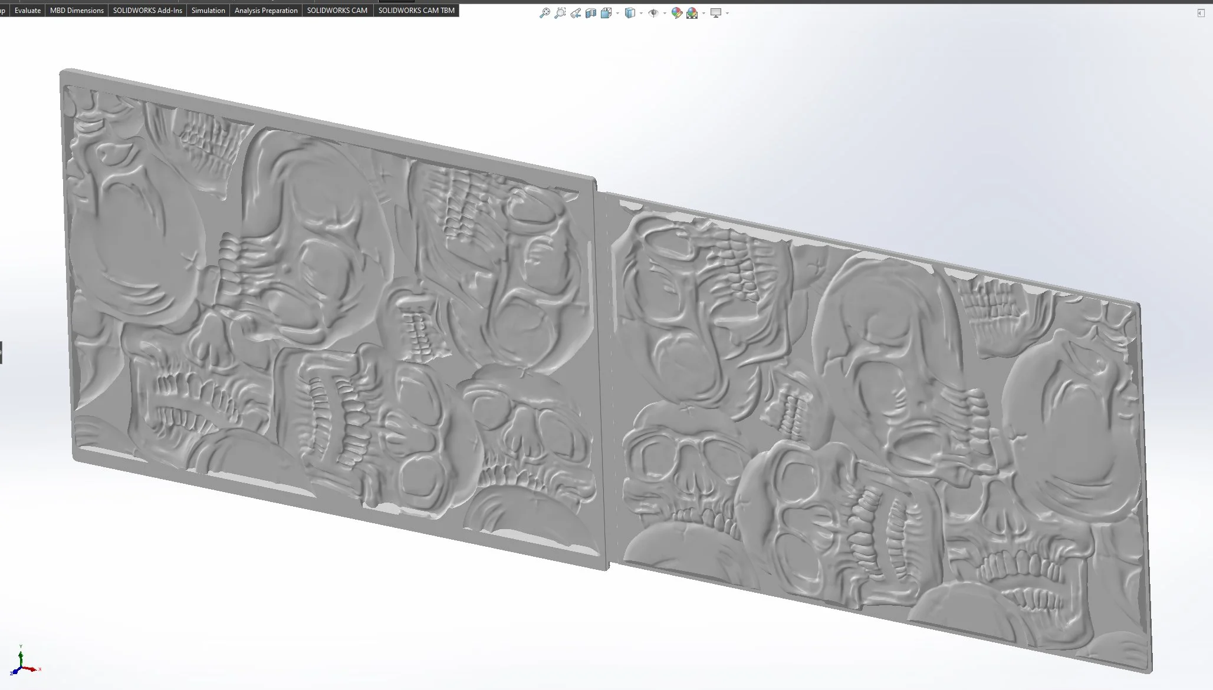Open the View Settings dropdown arrow
This screenshot has height=690, width=1213.
coord(727,13)
